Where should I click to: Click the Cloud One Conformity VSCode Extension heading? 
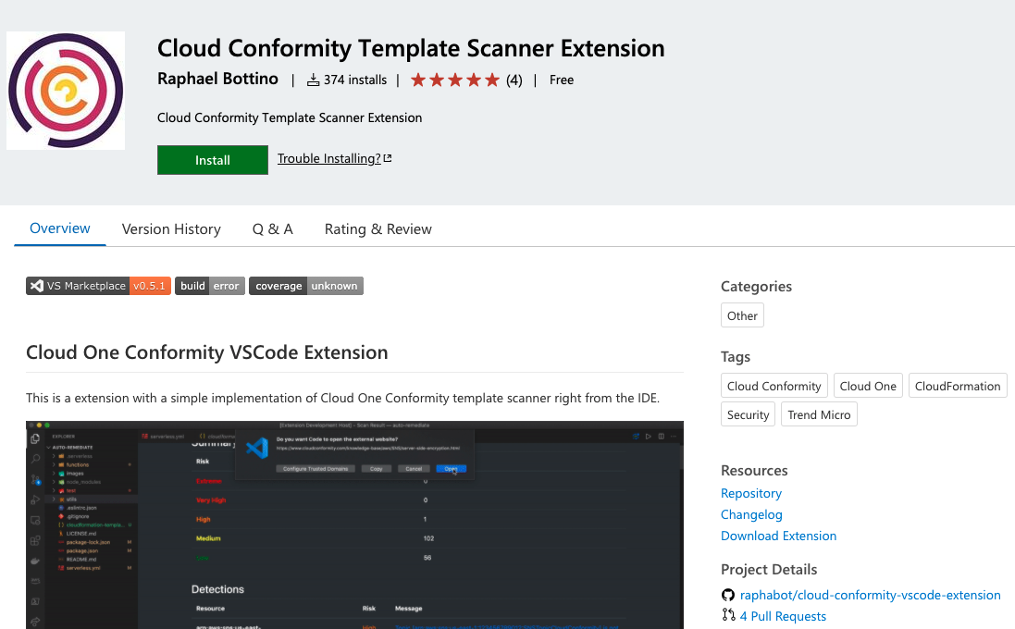coord(207,352)
